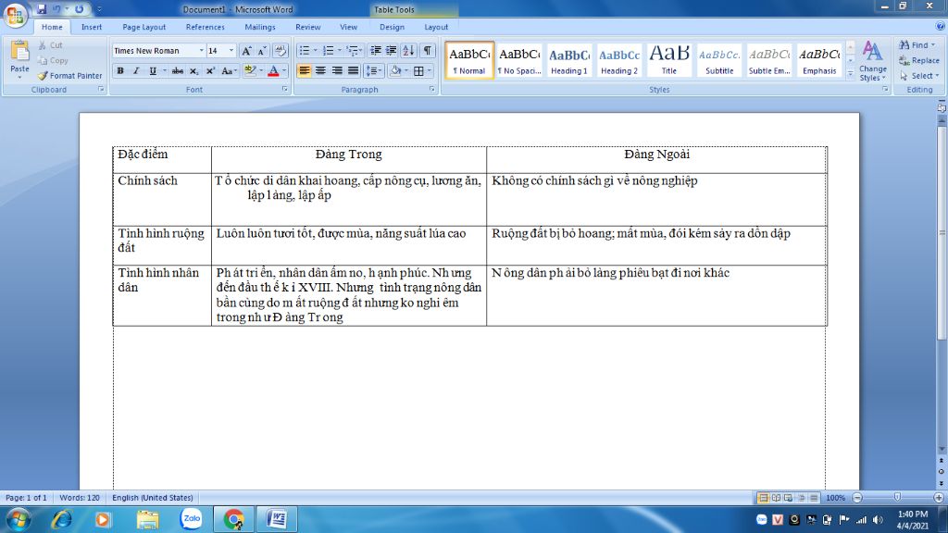Open the Page Layout tab
The image size is (948, 533).
click(143, 27)
